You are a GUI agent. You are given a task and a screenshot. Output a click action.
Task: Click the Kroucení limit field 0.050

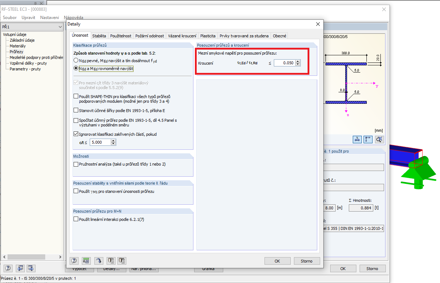tap(285, 63)
